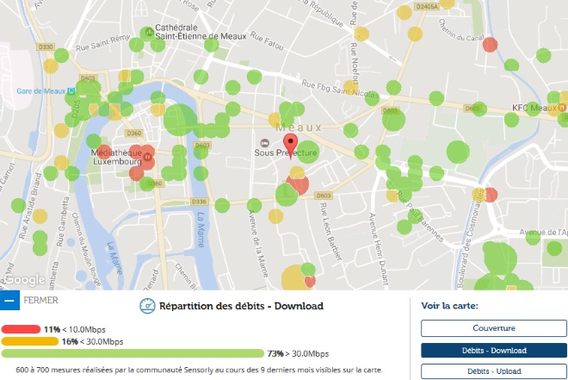Select the Sous Préfecture building icon
Screen dimensions: 568x380
265,142
